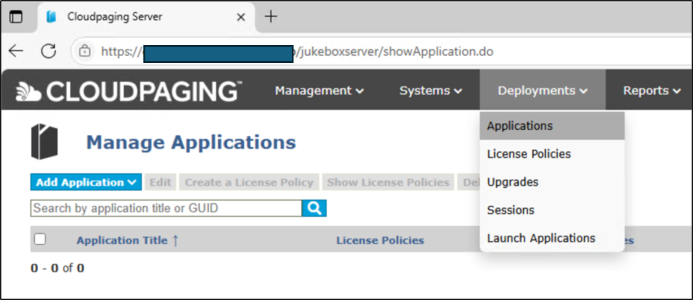The width and height of the screenshot is (693, 300).
Task: Click the browser back arrow
Action: coord(16,51)
